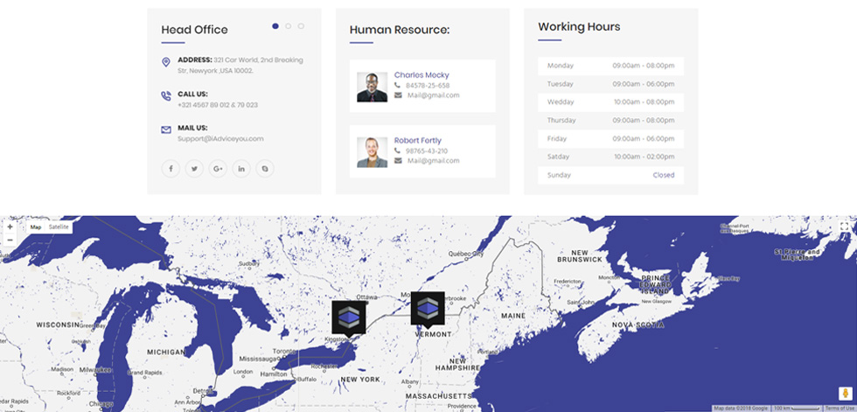Click the Wedday working hours row

(x=610, y=102)
